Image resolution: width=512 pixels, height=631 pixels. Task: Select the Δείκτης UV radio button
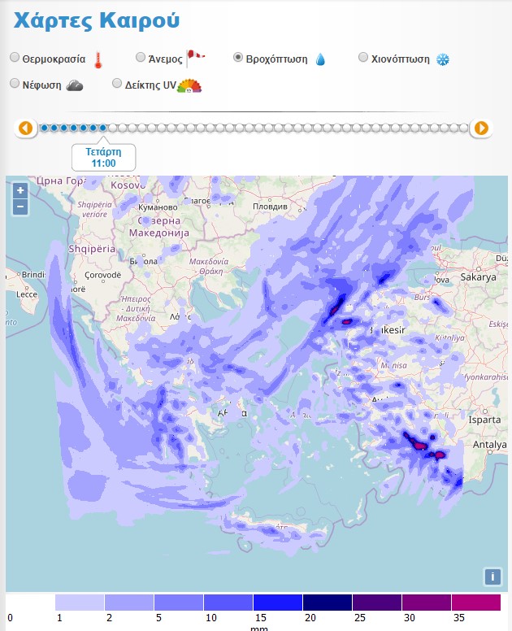[x=117, y=83]
